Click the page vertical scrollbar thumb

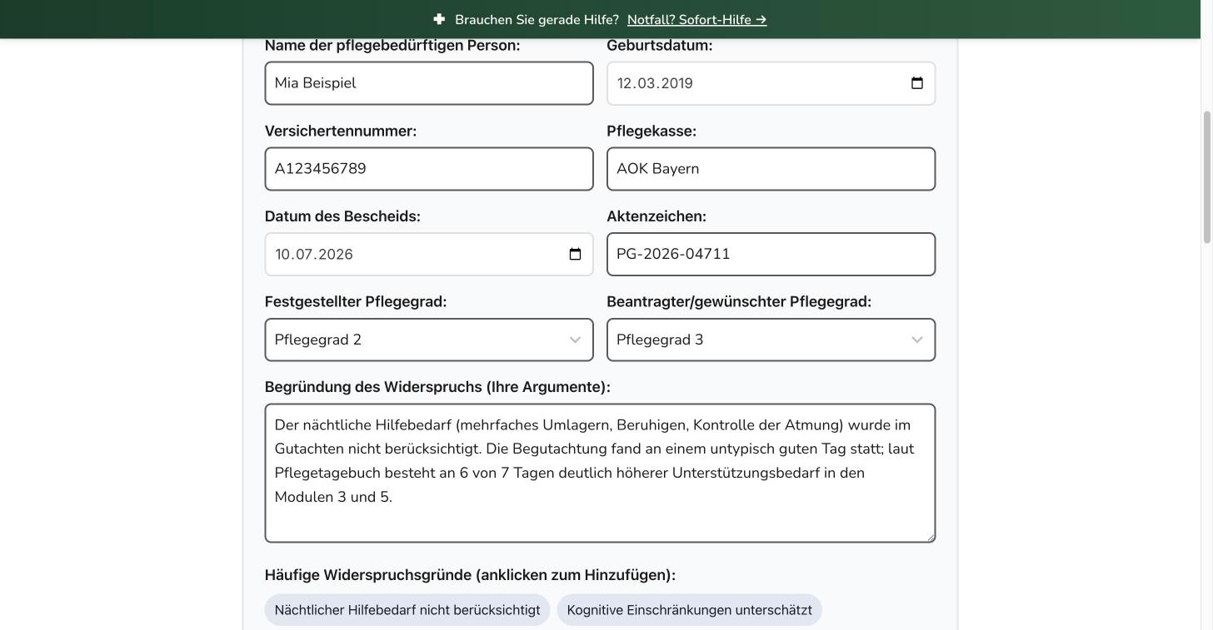point(1206,177)
